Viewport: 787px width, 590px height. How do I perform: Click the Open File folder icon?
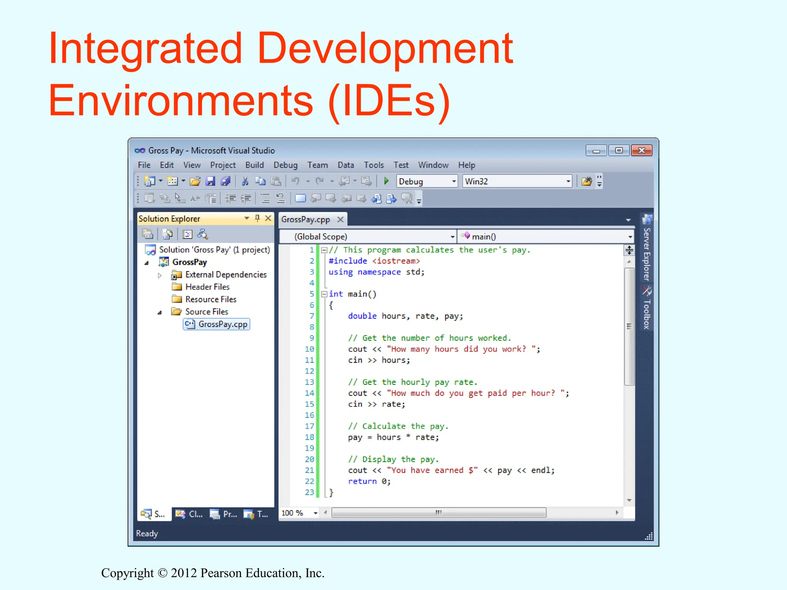195,181
